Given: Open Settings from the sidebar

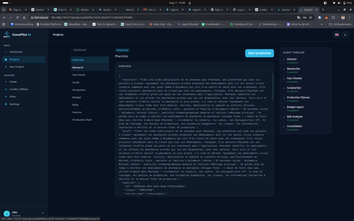Looking at the screenshot, I should point(14,104).
